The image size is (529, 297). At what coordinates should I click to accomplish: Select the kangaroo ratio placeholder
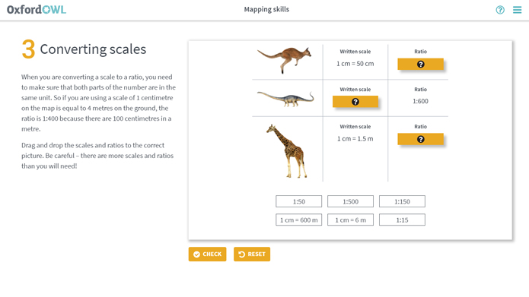(420, 64)
